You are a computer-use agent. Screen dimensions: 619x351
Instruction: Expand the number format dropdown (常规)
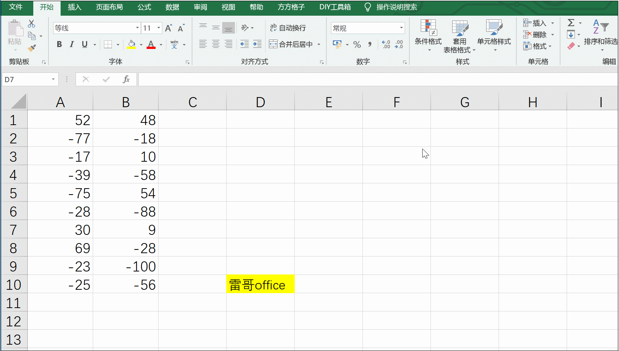point(401,28)
